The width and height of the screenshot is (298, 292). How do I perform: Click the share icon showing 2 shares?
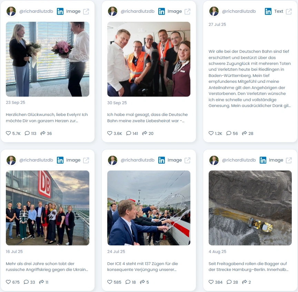(x=245, y=282)
